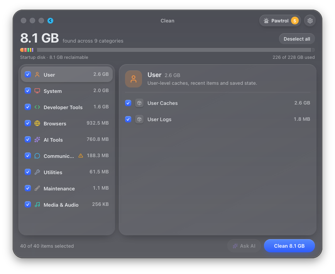Screen dimensions: 335x274
Task: Click the 'Startup disk · 8.1 GB reclaimable' text
Action: tap(54, 57)
